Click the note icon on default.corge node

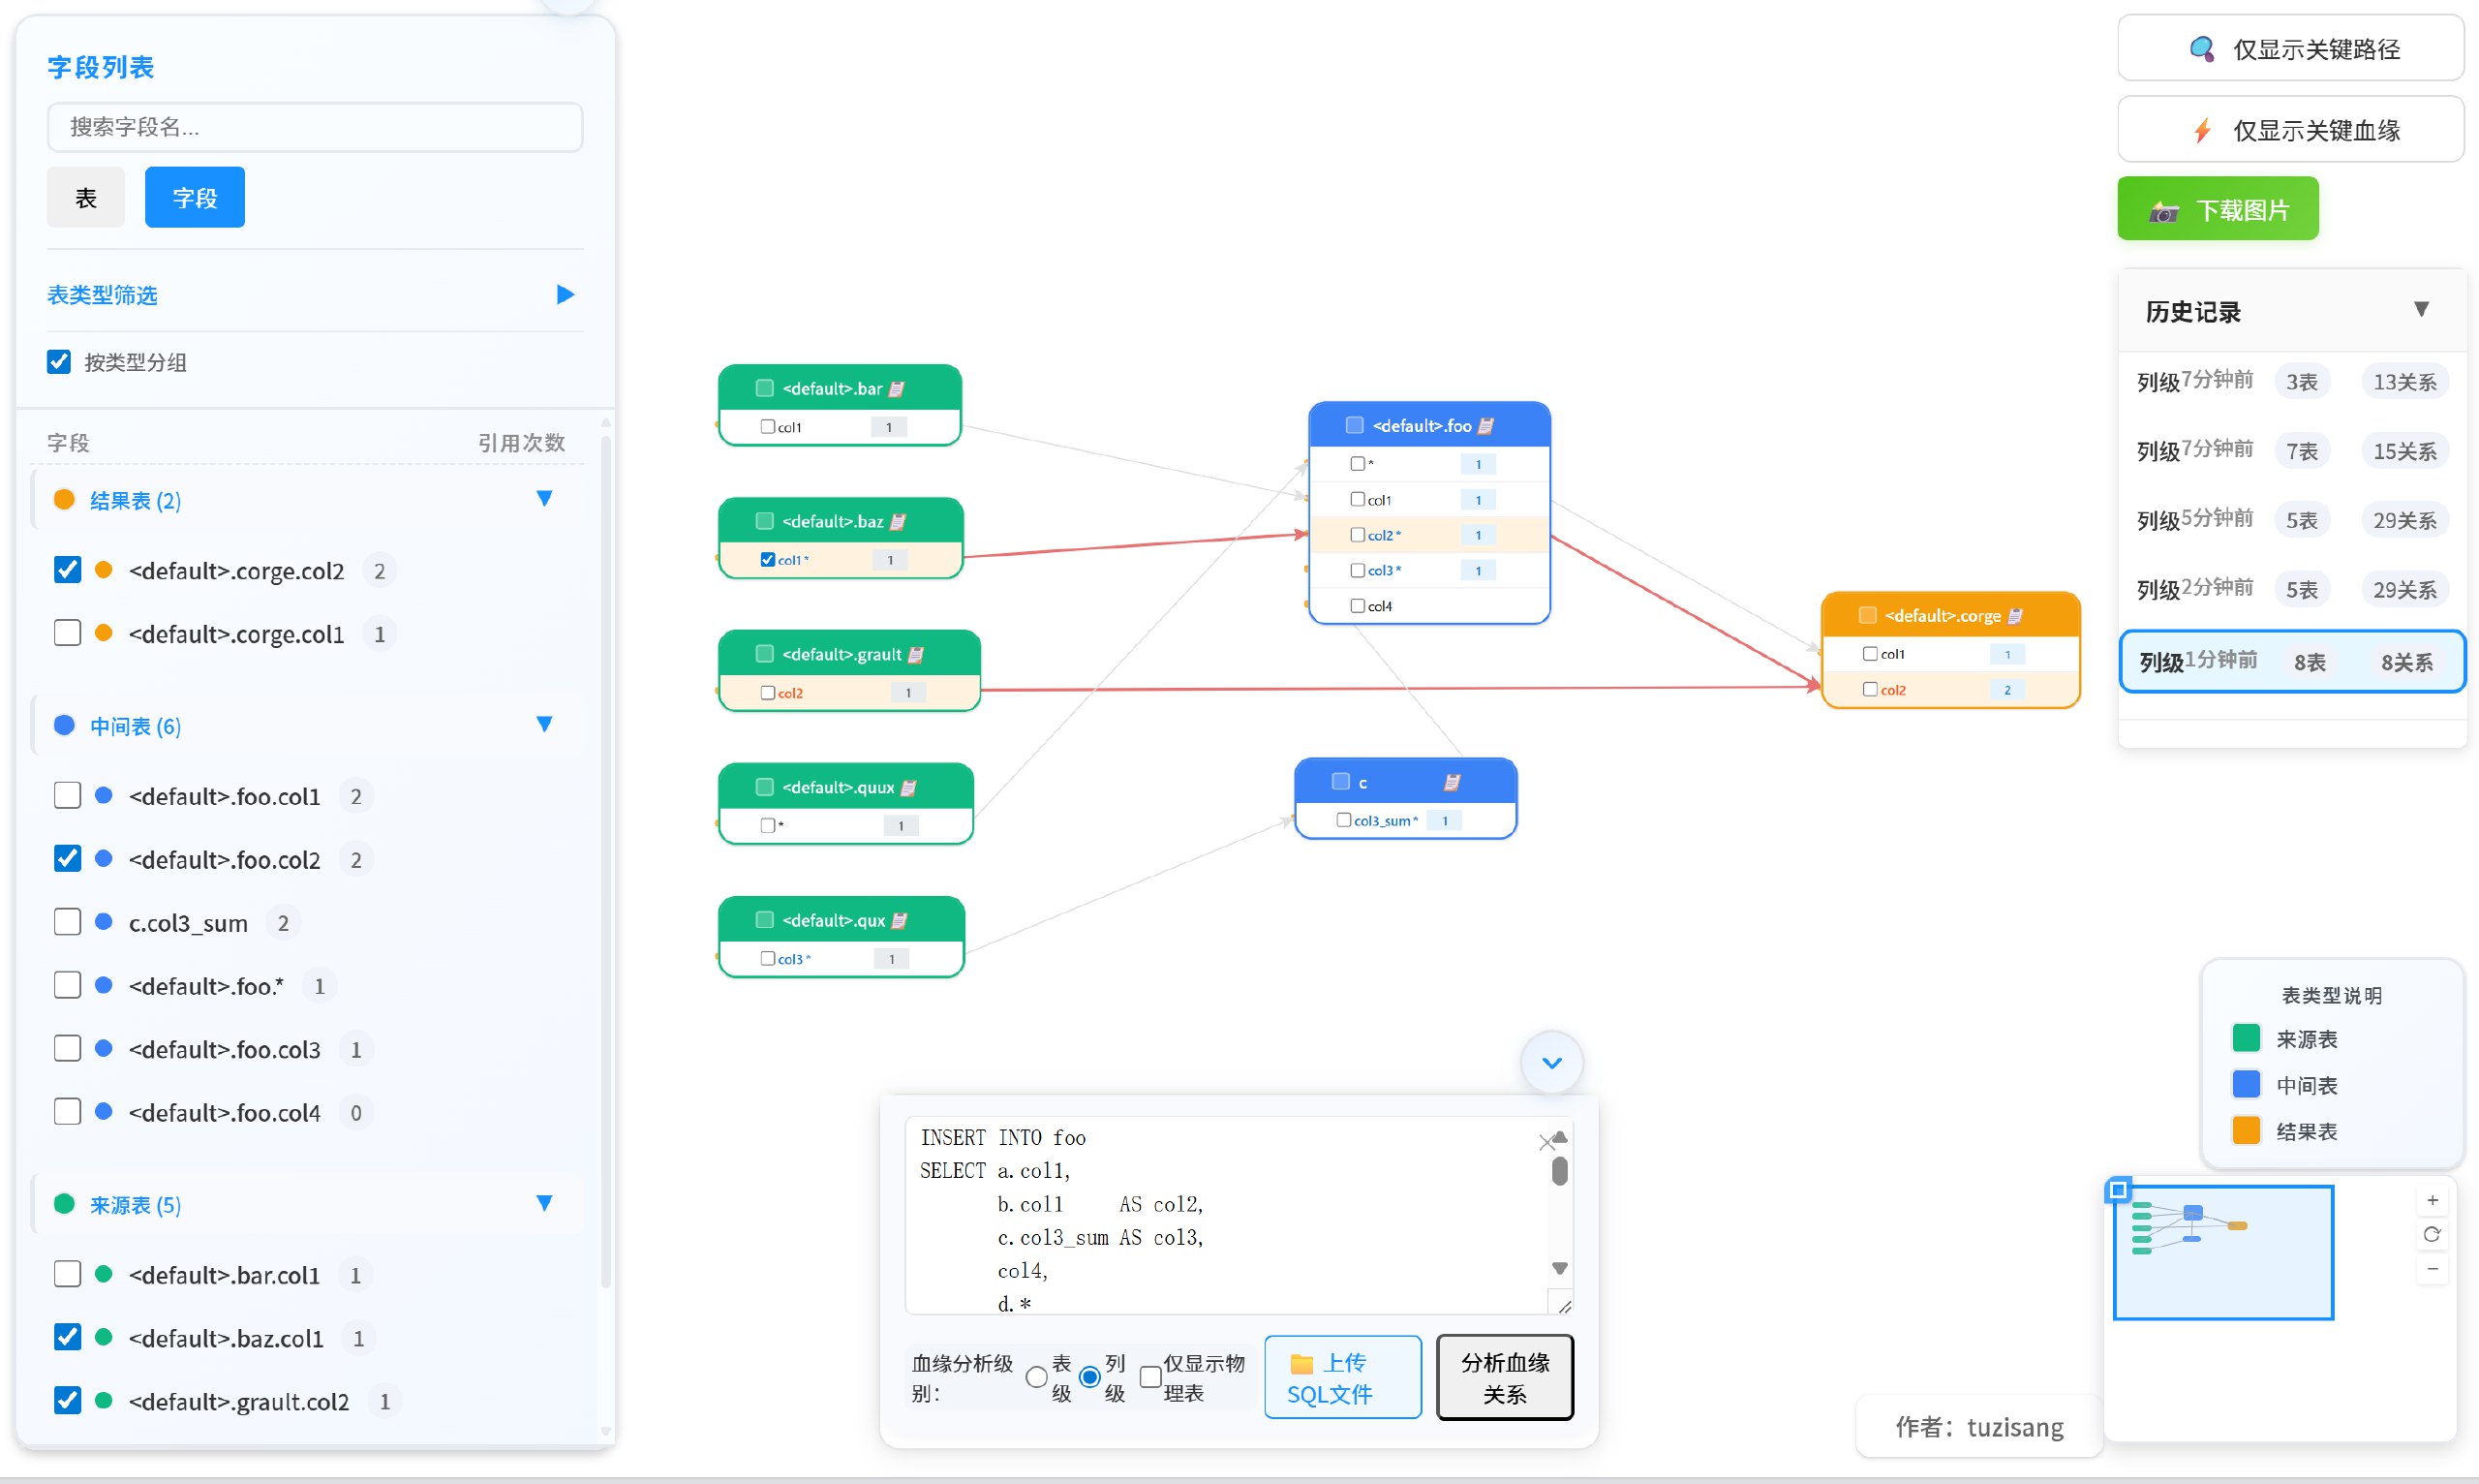(2015, 616)
